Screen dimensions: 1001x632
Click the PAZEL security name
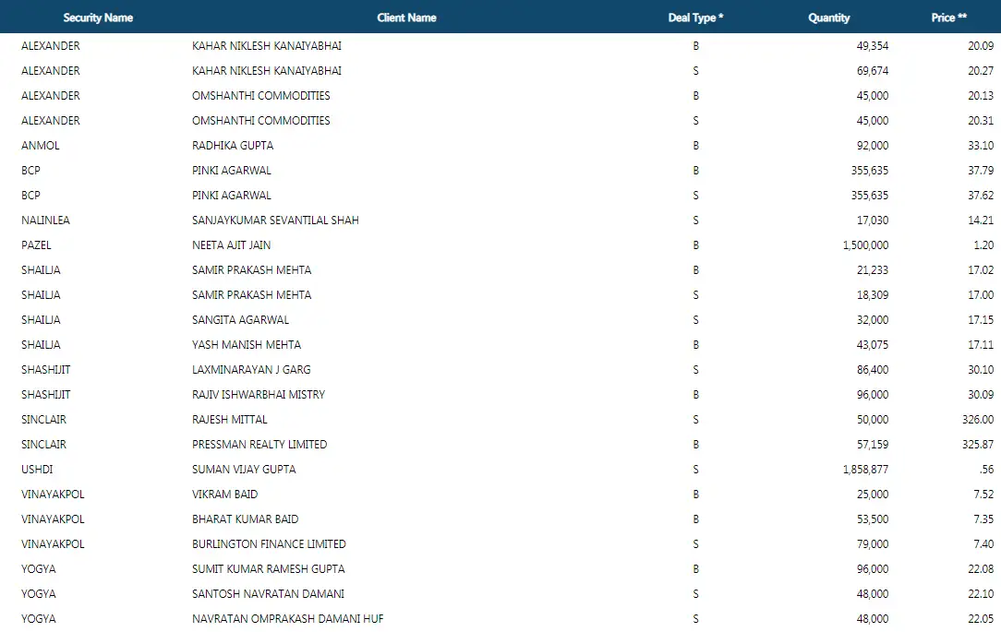pos(34,244)
